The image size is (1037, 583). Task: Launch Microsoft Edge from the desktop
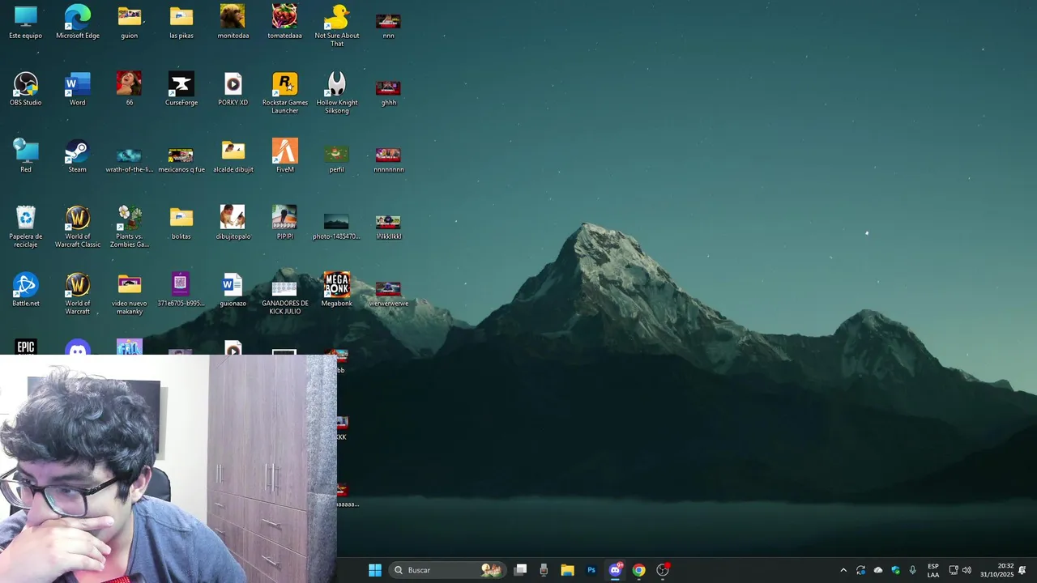pyautogui.click(x=78, y=23)
